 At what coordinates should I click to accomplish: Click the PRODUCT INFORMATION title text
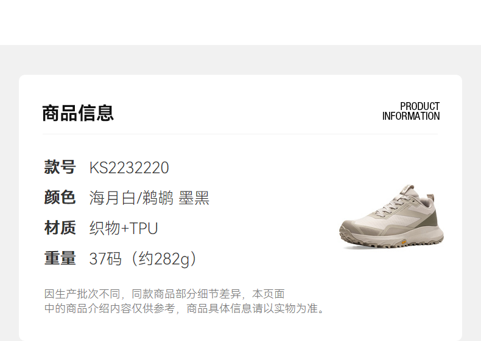(x=411, y=111)
